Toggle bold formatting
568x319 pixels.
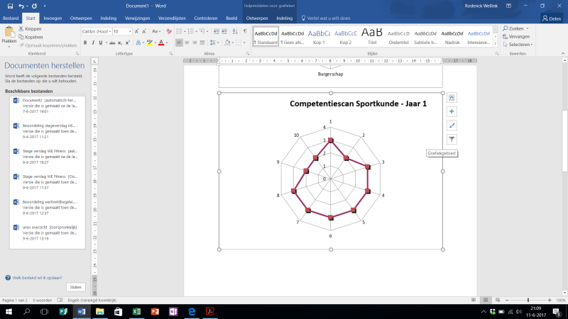pos(85,43)
